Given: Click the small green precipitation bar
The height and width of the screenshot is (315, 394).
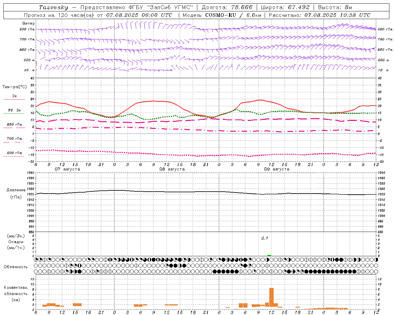Looking at the screenshot, I should (269, 255).
